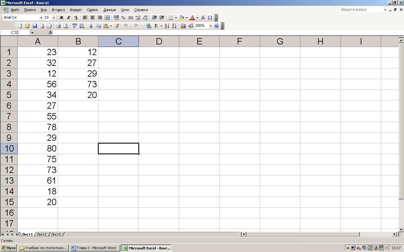Open the font size dropdown

coord(54,18)
